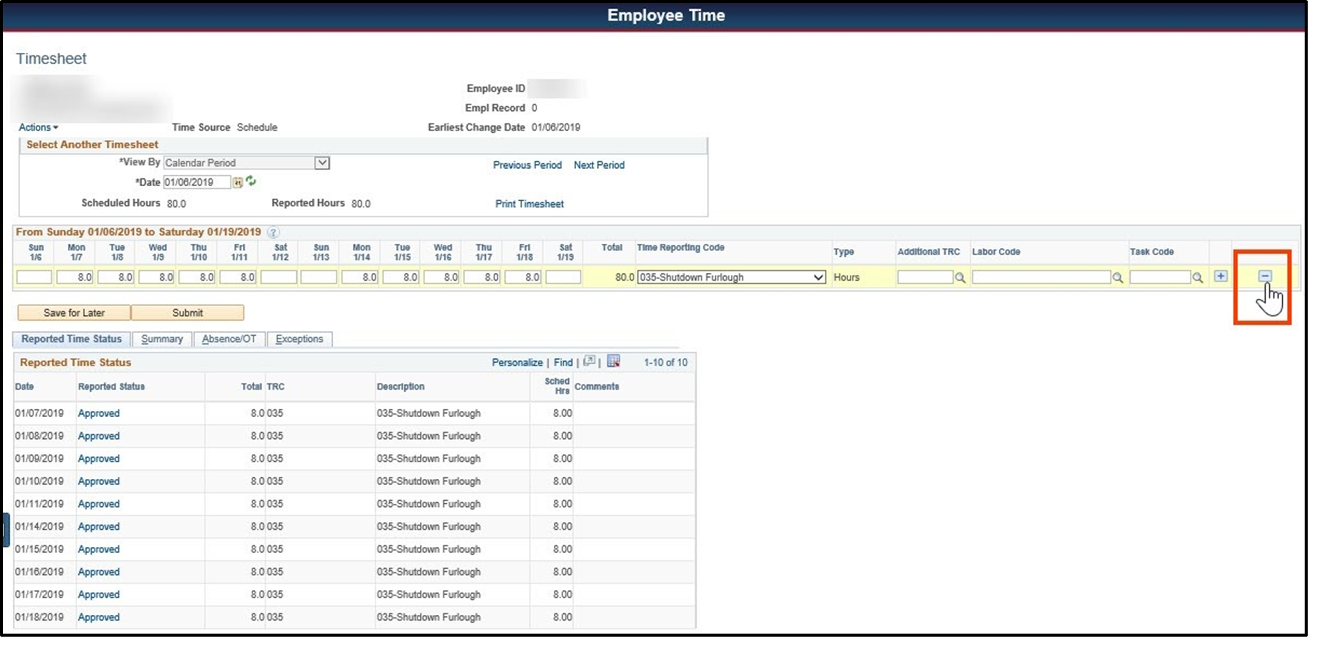Open the Absence/OT tab
The width and height of the screenshot is (1318, 653).
(229, 339)
